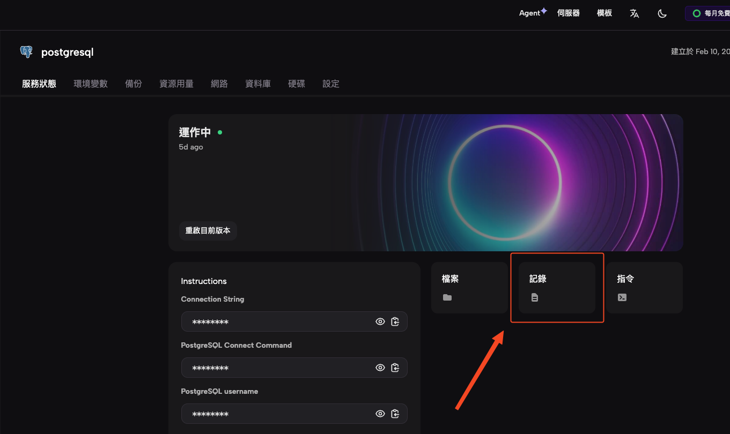This screenshot has height=434, width=730.
Task: Click the 5d ago timestamp
Action: tap(191, 147)
